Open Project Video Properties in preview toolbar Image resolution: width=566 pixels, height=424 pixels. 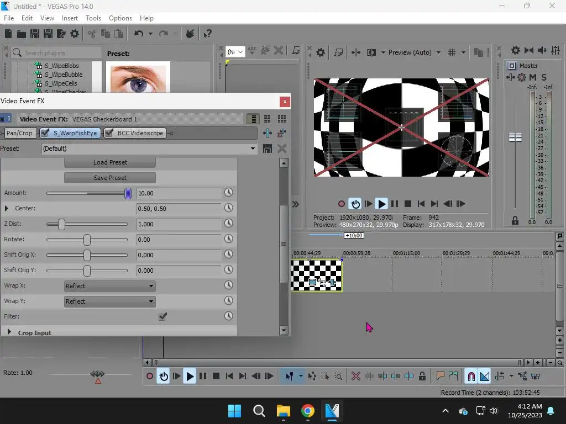coord(321,52)
